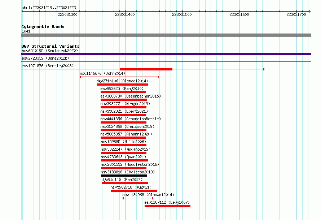The image size is (321, 220).
Task: Open nsv3183816 (Chaisson2019) label
Action: 128,172
